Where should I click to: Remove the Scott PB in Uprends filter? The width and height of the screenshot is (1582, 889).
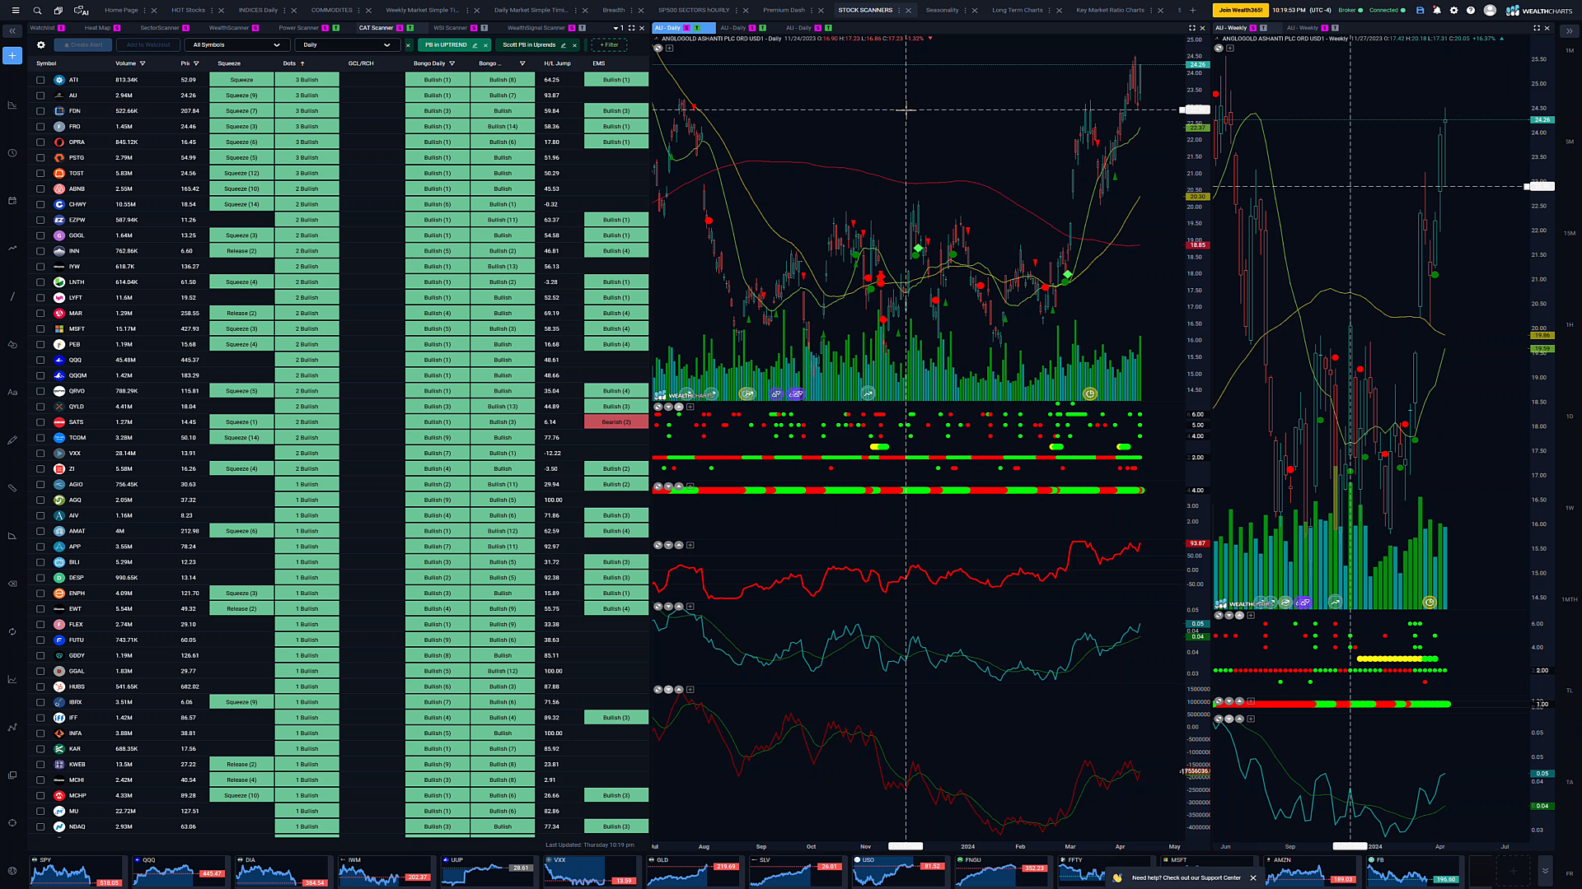pos(574,45)
